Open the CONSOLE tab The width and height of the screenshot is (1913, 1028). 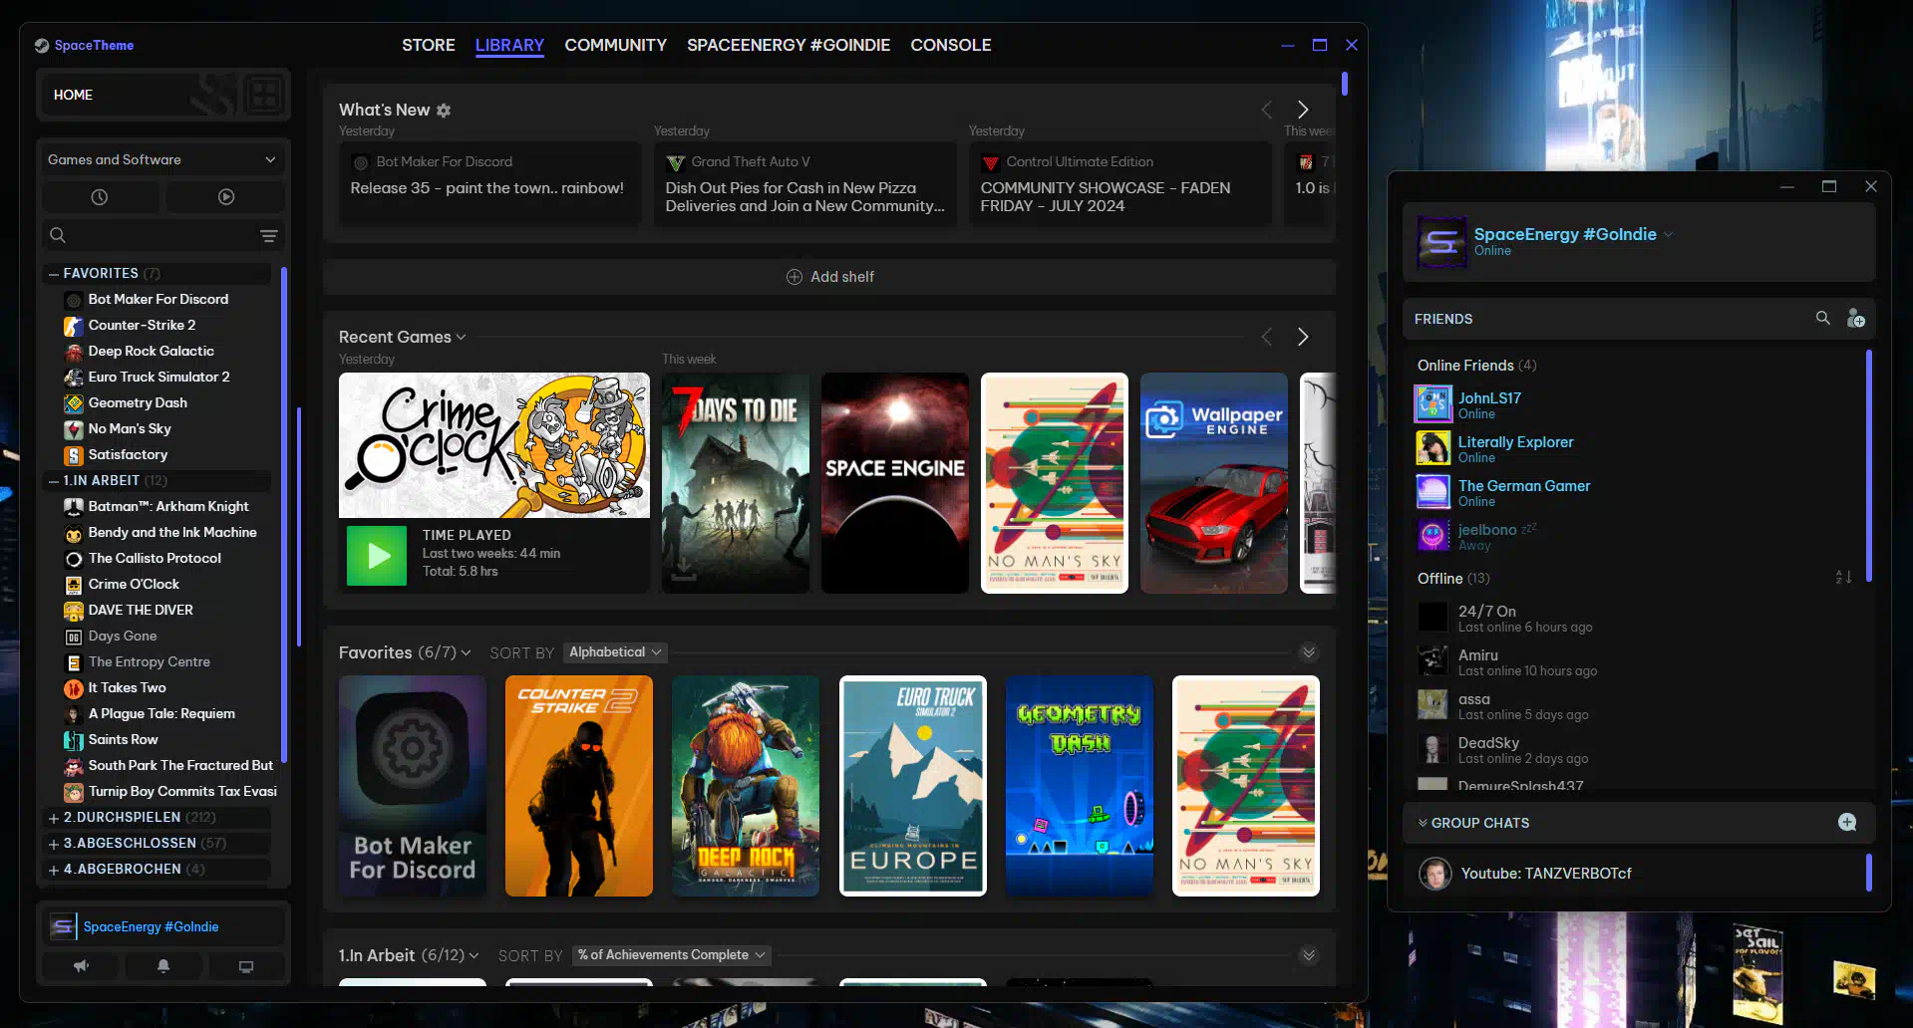(950, 45)
